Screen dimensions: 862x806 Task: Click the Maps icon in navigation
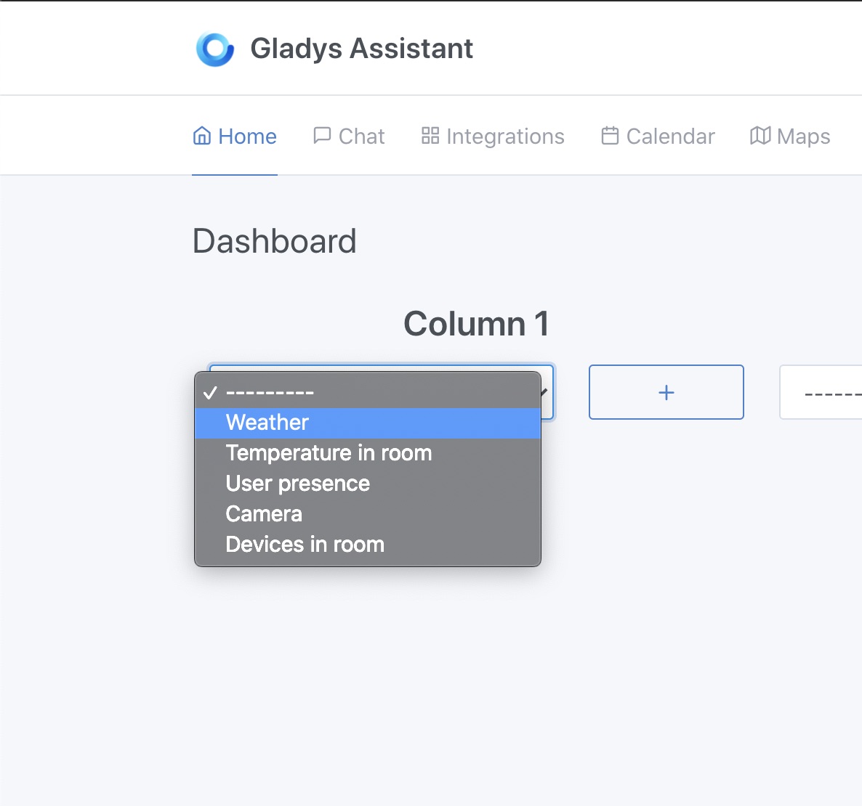click(x=760, y=136)
